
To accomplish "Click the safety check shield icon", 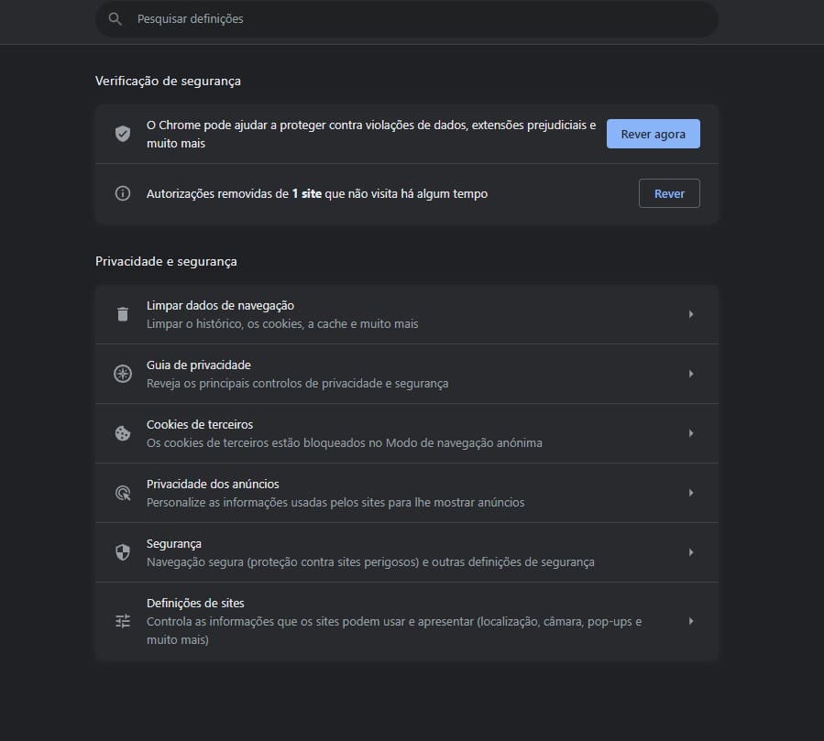I will coord(122,133).
